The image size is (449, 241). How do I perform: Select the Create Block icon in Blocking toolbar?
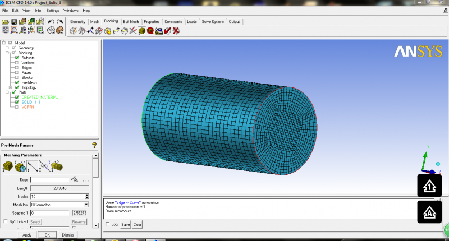tap(73, 30)
